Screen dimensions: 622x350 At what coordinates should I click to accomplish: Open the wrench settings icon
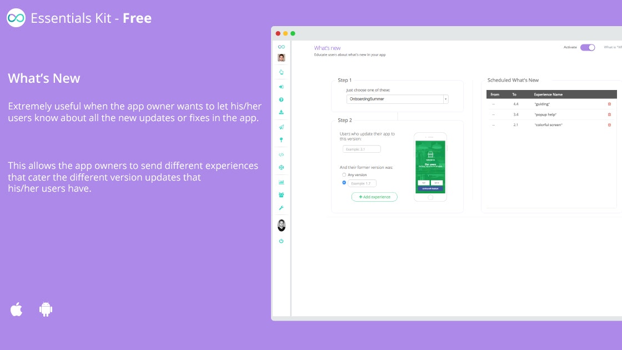pyautogui.click(x=281, y=208)
